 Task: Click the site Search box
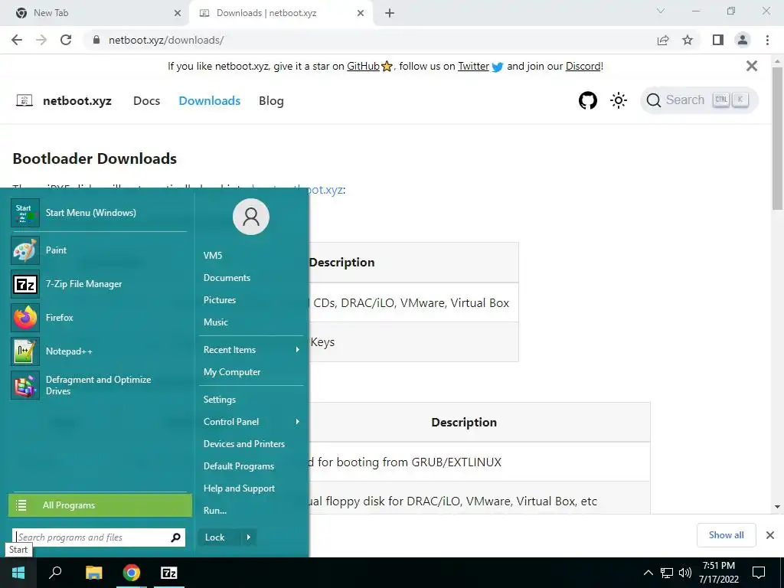[699, 100]
